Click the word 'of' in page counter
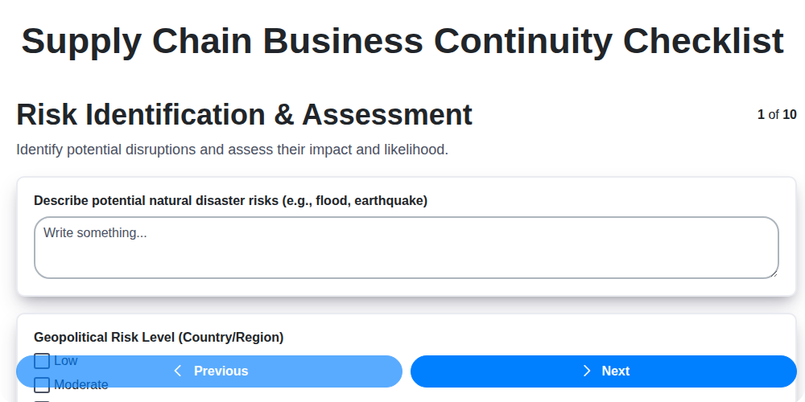Screen dimensions: 805x402 click(x=774, y=114)
